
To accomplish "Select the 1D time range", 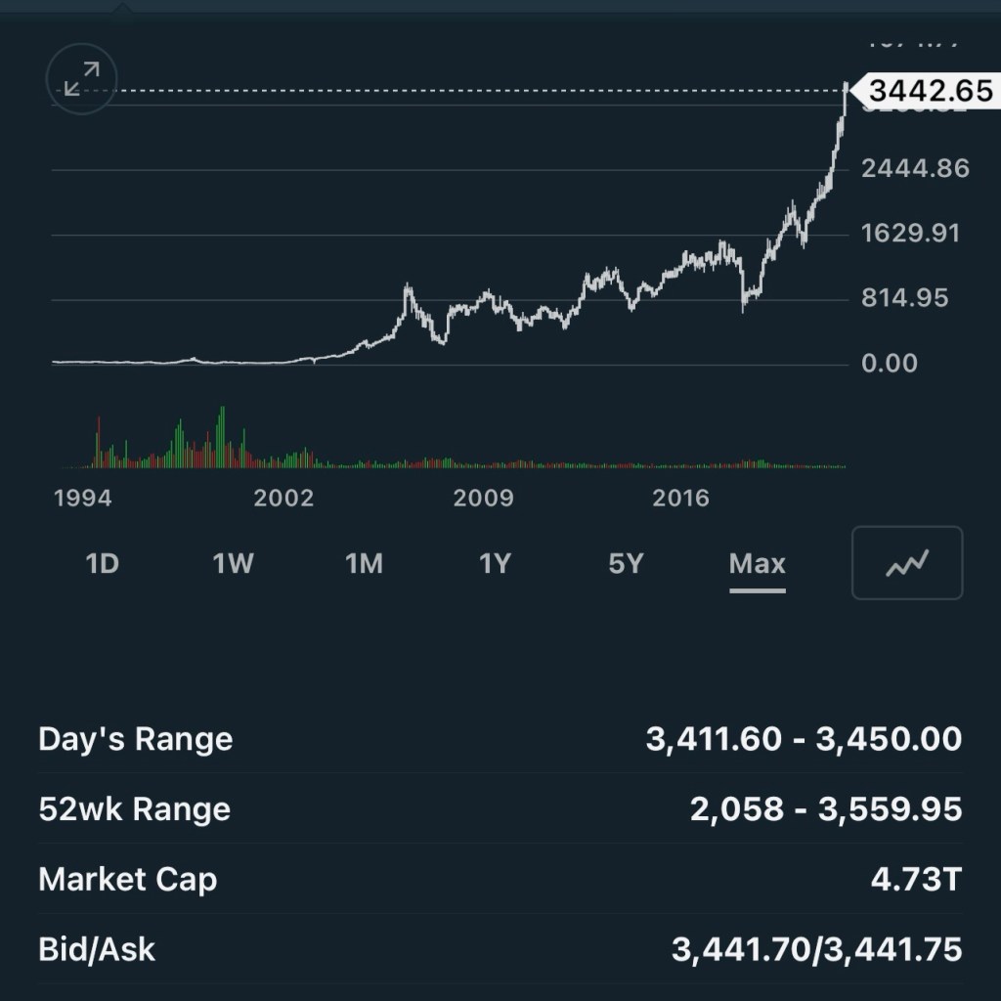I will (103, 564).
